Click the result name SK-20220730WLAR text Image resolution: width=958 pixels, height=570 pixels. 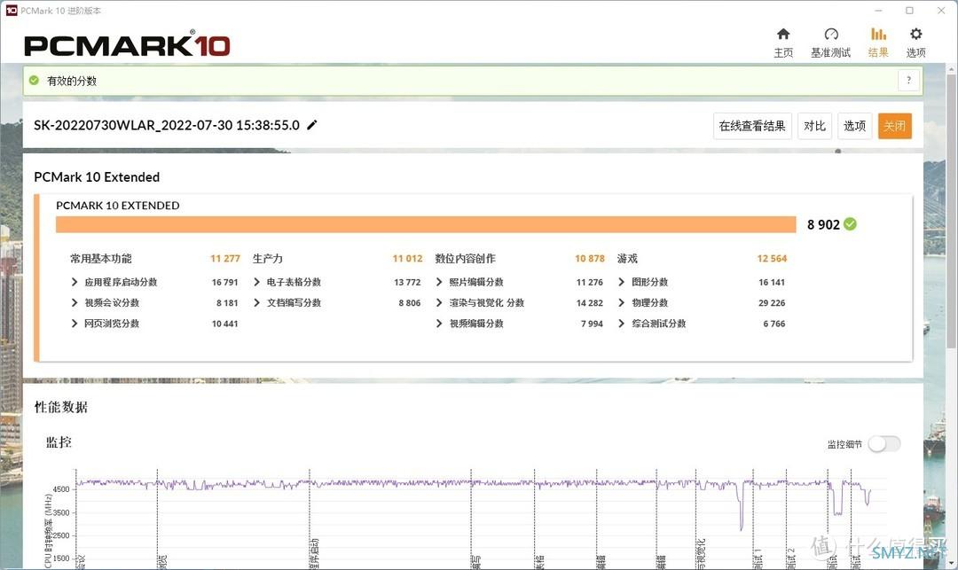pos(166,125)
